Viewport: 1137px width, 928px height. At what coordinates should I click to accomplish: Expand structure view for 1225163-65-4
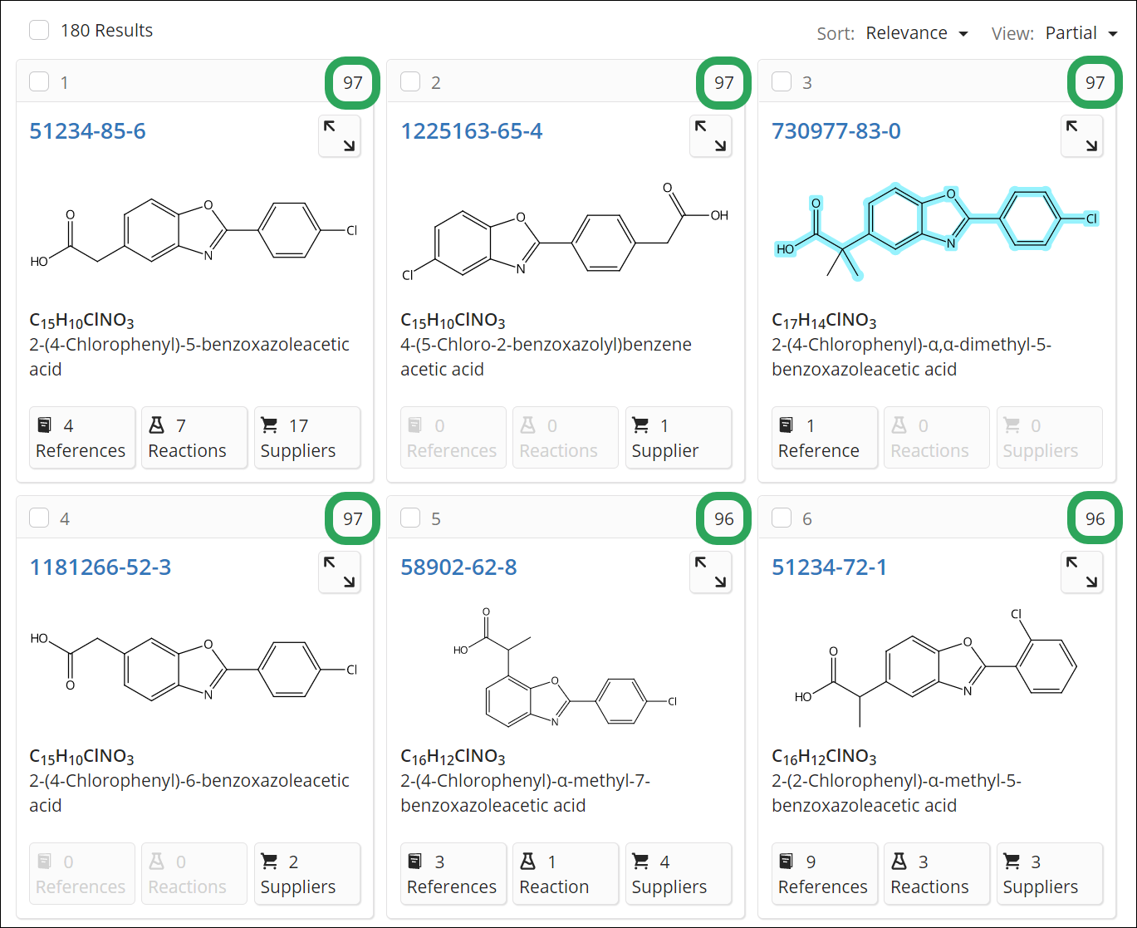pyautogui.click(x=711, y=136)
